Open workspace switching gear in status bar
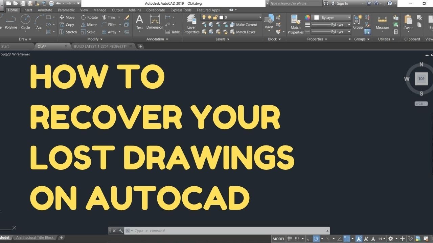The width and height of the screenshot is (433, 243). (391, 239)
